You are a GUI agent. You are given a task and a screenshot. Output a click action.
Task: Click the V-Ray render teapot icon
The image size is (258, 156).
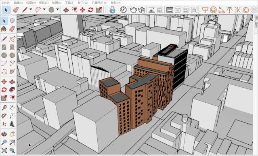pos(133,10)
